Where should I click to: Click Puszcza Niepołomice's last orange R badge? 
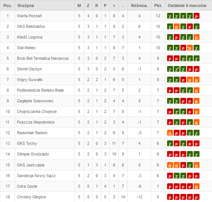[x=197, y=122]
